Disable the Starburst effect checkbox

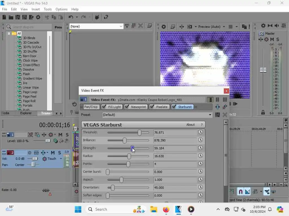click(x=174, y=107)
